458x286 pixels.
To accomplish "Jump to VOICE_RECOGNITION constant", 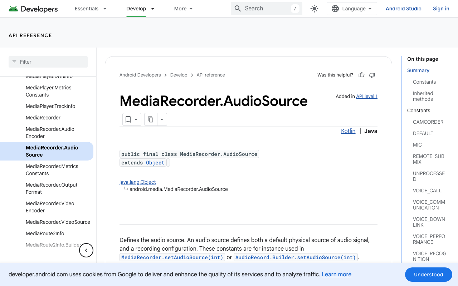I will (x=430, y=256).
